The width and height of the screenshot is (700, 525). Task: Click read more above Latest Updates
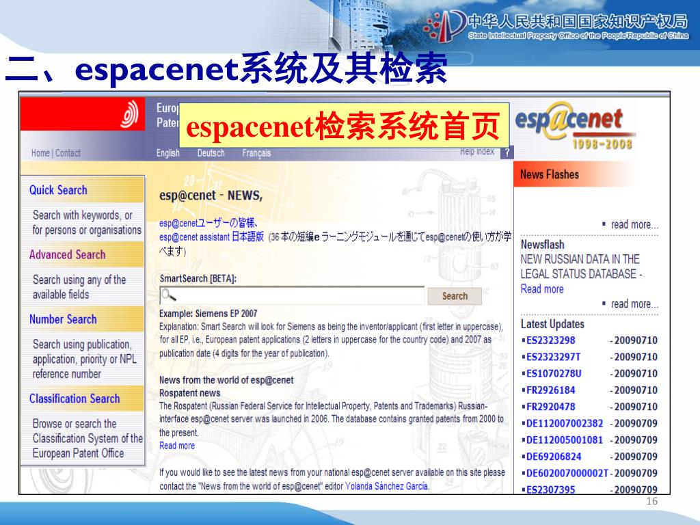[x=634, y=304]
